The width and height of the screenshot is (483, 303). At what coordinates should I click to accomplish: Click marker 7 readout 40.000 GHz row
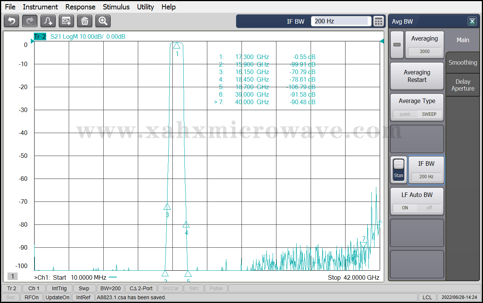click(265, 102)
